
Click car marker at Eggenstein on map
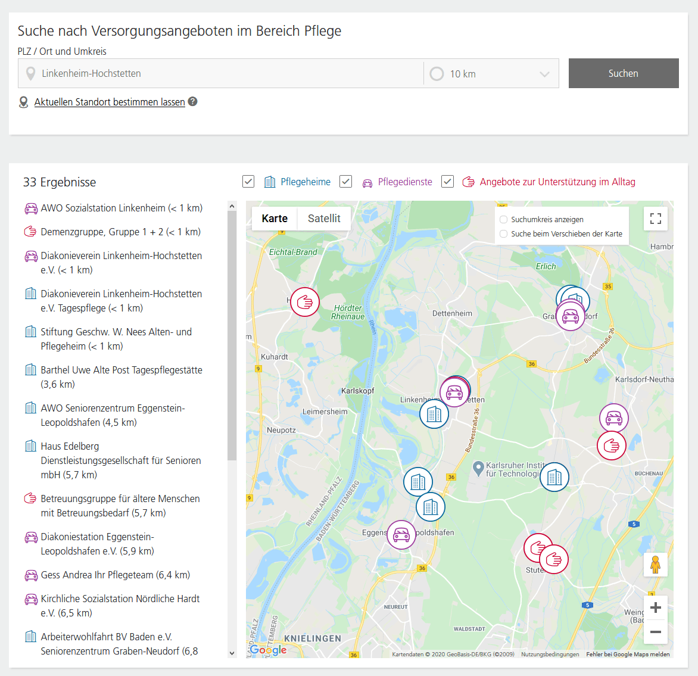401,535
